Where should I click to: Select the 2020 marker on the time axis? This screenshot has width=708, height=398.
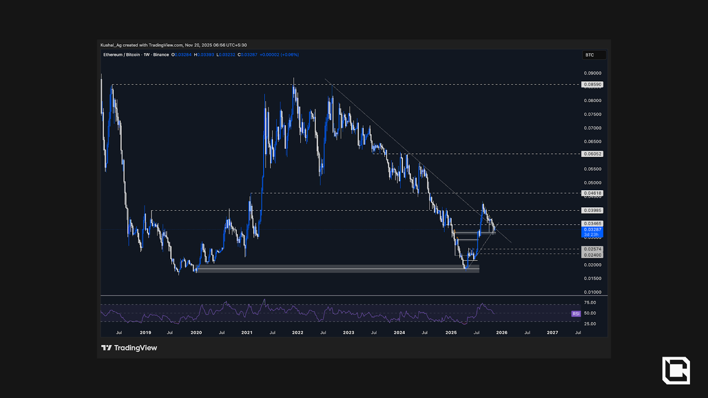point(196,333)
